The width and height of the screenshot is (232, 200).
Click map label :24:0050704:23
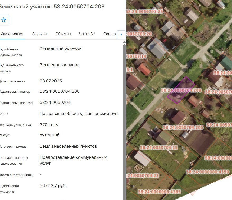[x=143, y=176]
